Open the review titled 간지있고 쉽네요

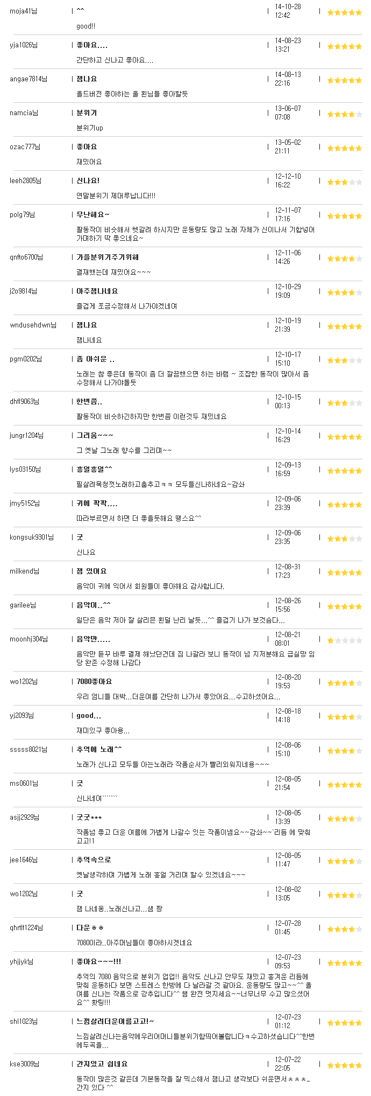[102, 1064]
